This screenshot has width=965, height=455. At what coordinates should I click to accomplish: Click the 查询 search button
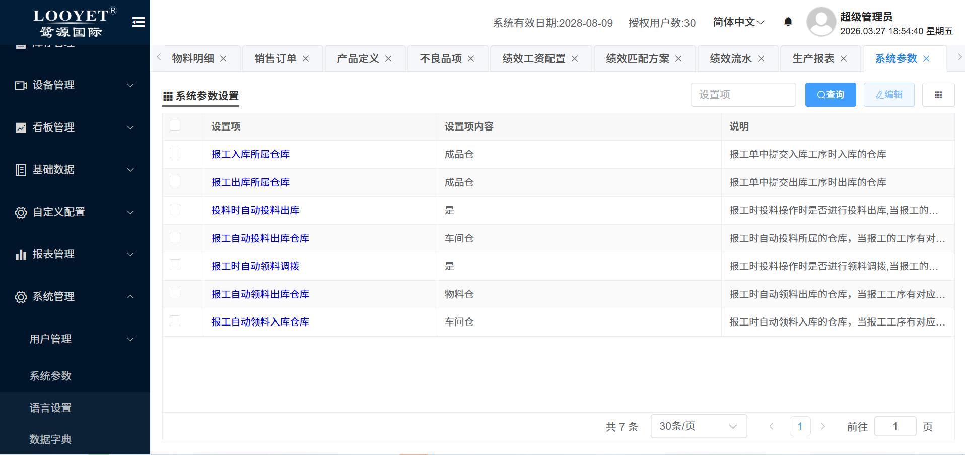[x=830, y=95]
